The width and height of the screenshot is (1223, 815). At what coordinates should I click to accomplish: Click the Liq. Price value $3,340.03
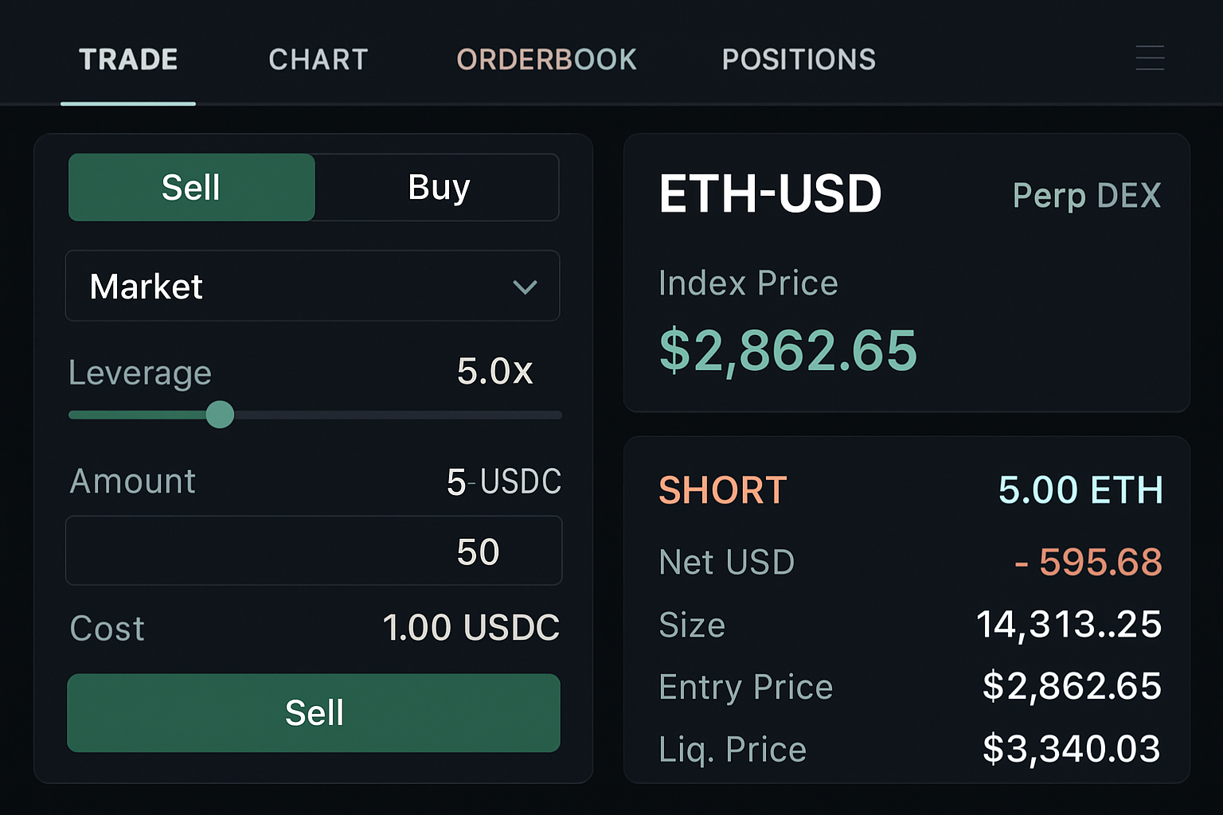click(1073, 748)
